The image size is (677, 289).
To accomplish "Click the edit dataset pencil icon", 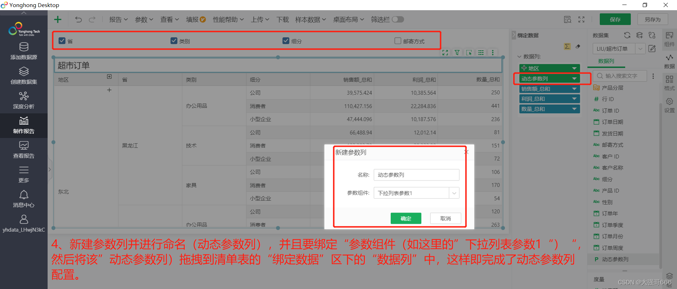I will tap(652, 49).
